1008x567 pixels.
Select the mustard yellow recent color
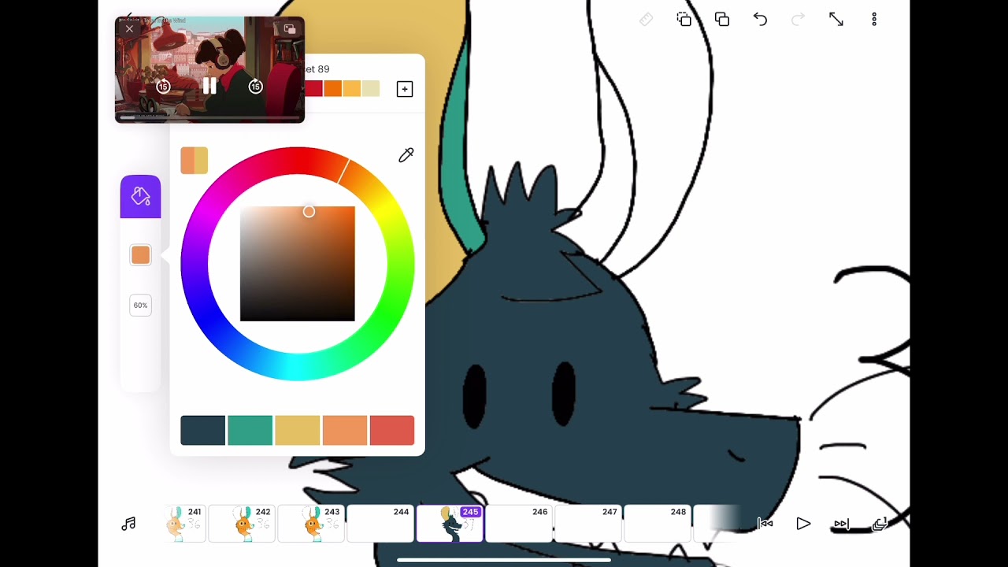pyautogui.click(x=298, y=431)
